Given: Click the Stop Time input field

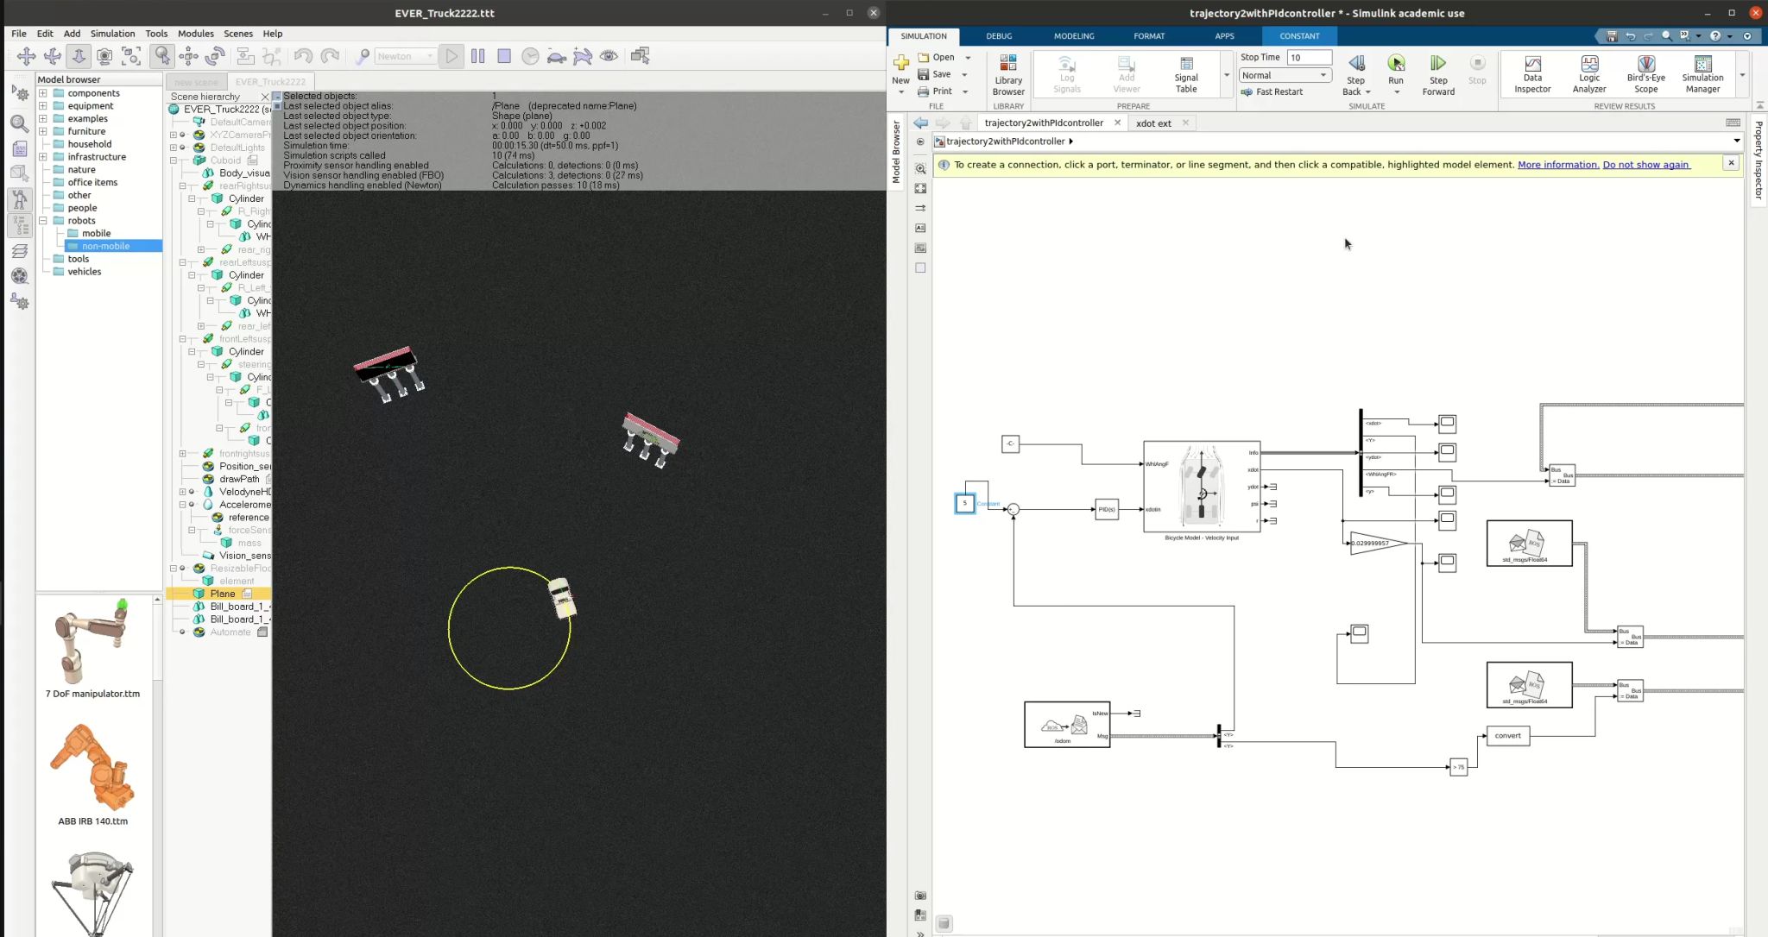Looking at the screenshot, I should pyautogui.click(x=1308, y=57).
